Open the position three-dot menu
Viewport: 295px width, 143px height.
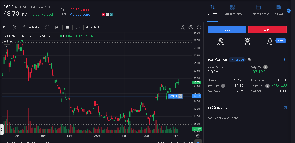(284, 59)
